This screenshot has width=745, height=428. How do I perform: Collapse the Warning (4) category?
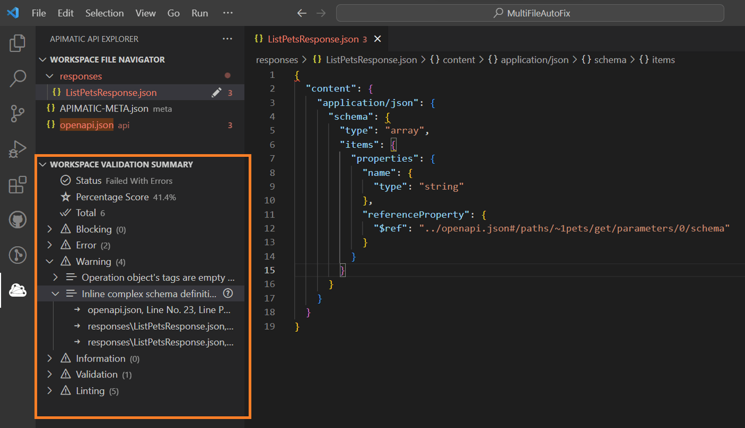click(50, 262)
